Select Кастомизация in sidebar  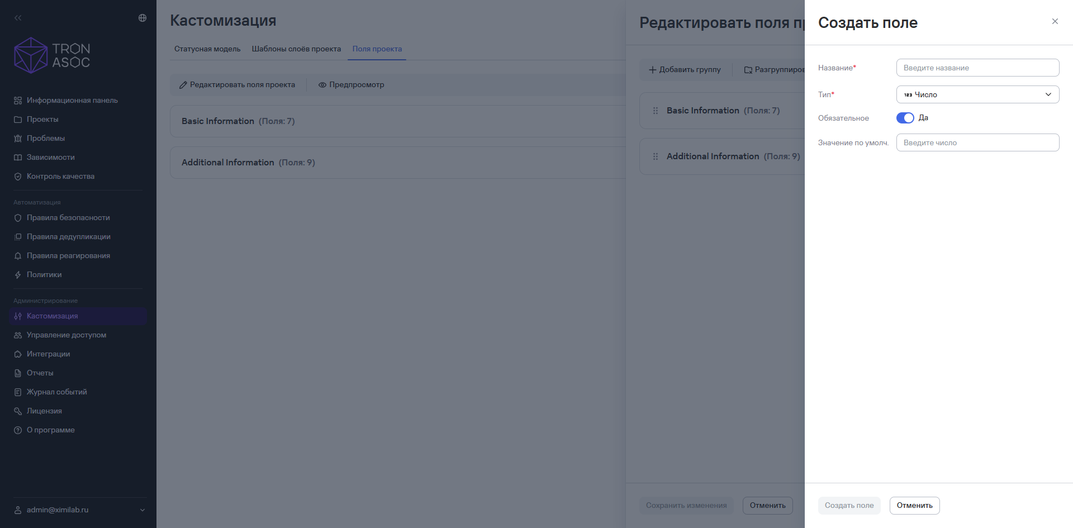point(78,316)
